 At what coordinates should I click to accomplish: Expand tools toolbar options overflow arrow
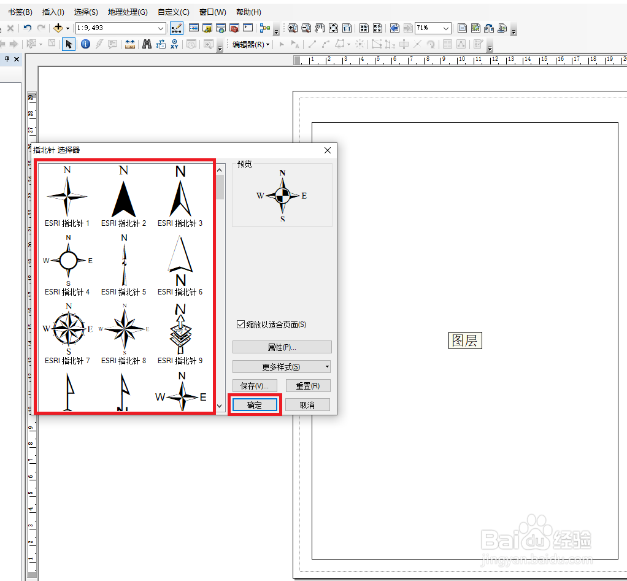point(220,47)
